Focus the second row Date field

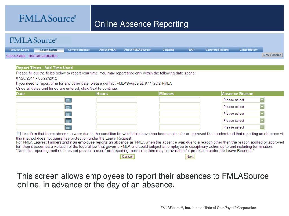point(40,107)
